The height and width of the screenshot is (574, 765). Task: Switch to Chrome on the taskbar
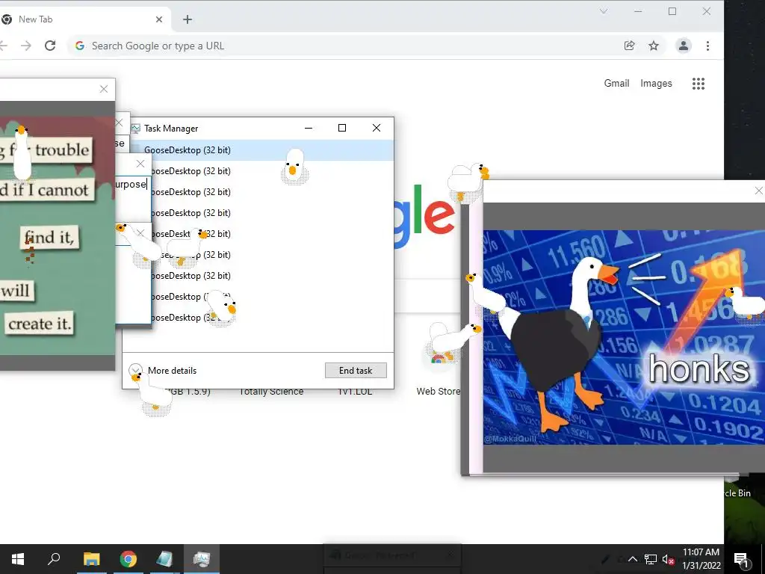[128, 559]
